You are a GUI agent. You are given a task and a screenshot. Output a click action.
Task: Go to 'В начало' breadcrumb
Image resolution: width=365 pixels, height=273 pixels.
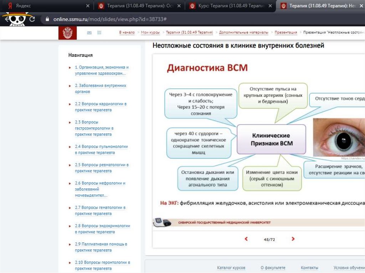pos(127,32)
